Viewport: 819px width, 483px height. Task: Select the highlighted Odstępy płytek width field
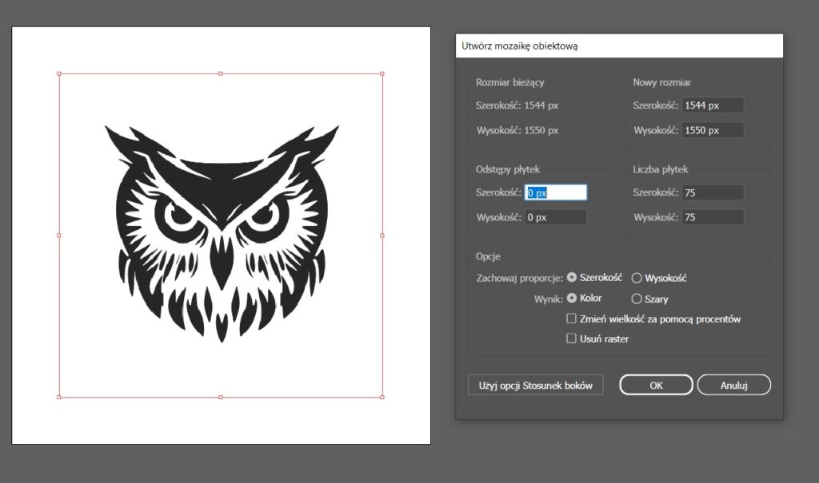pyautogui.click(x=555, y=192)
